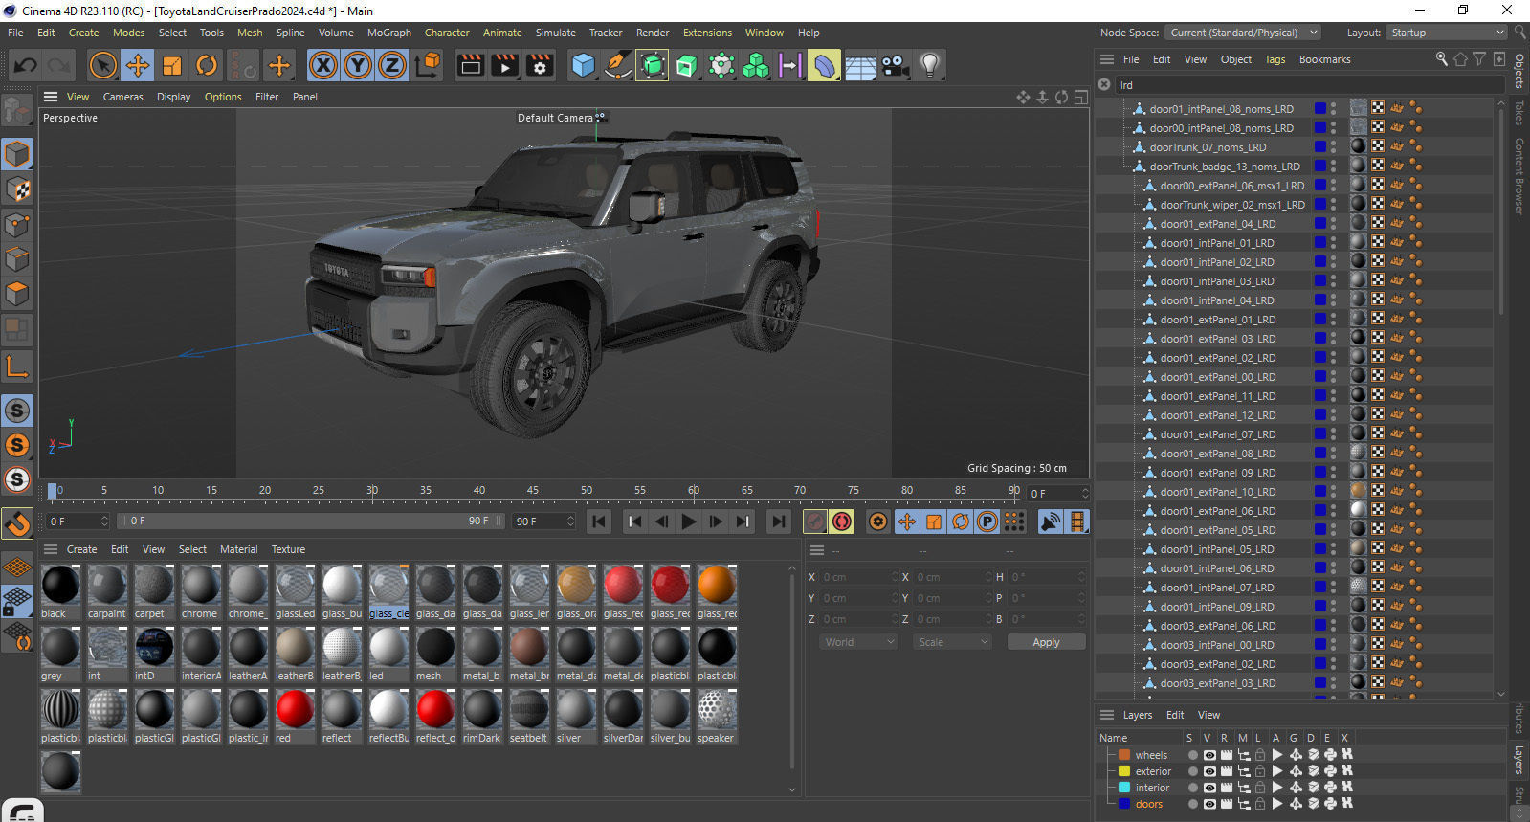
Task: Render the current view
Action: tap(470, 65)
